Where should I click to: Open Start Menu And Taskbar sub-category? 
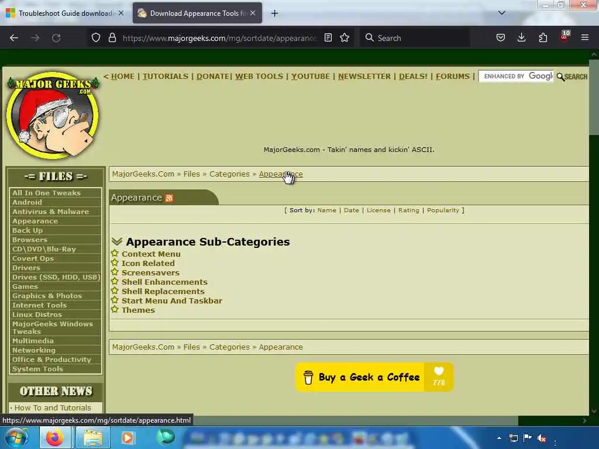[x=172, y=301]
